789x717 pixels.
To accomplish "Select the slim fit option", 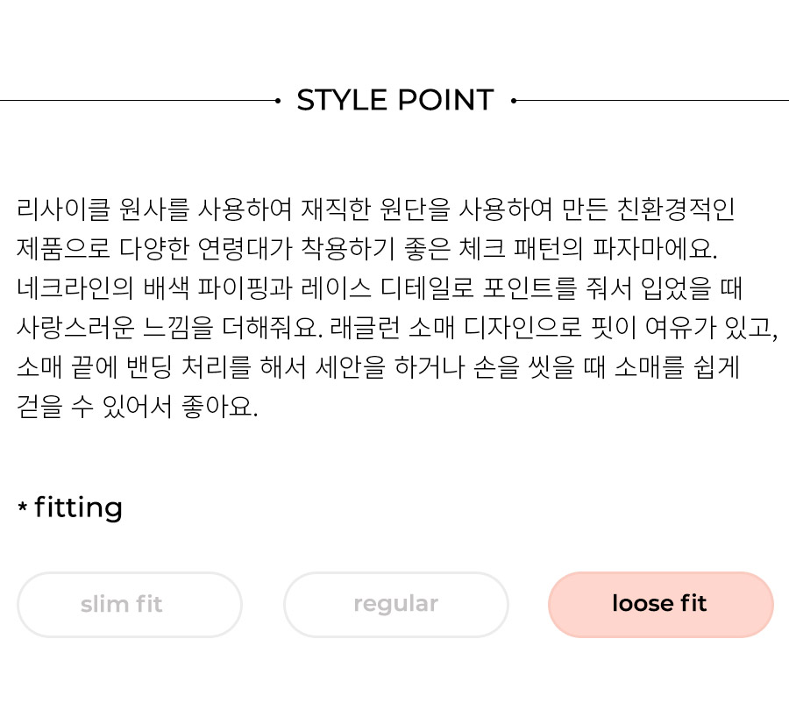I will 130,604.
